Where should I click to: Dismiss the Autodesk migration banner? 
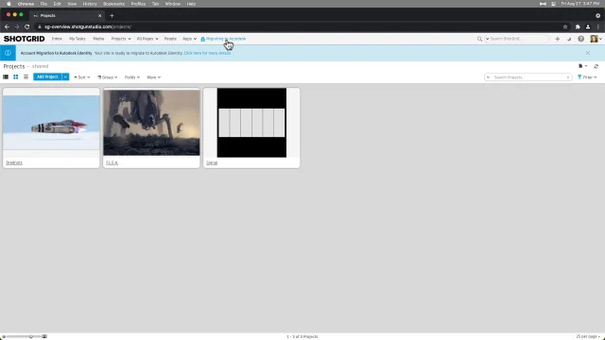coord(587,53)
